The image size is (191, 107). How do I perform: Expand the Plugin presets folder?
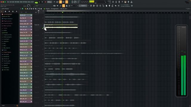7,21
